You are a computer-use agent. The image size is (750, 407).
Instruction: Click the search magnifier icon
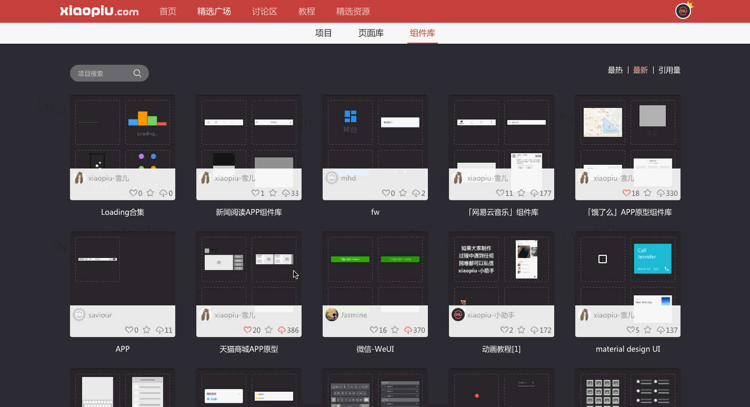[x=137, y=73]
